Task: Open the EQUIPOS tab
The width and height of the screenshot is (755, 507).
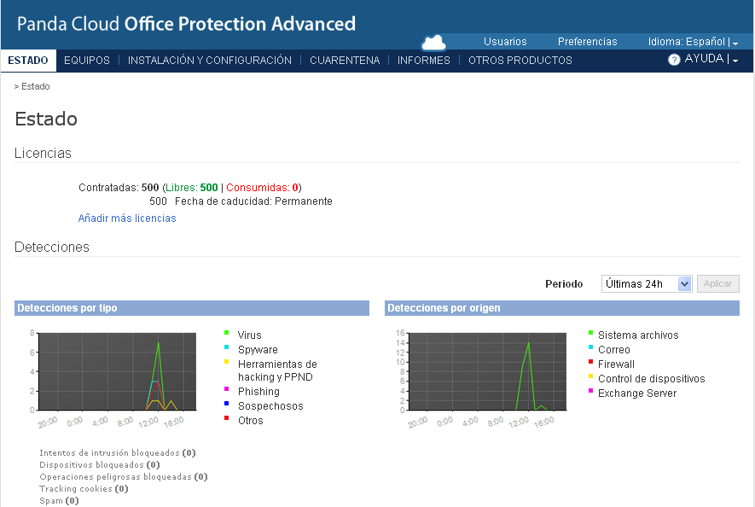Action: click(x=87, y=61)
